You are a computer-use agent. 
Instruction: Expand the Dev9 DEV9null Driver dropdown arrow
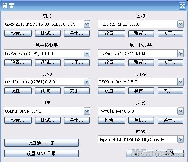click(x=180, y=82)
